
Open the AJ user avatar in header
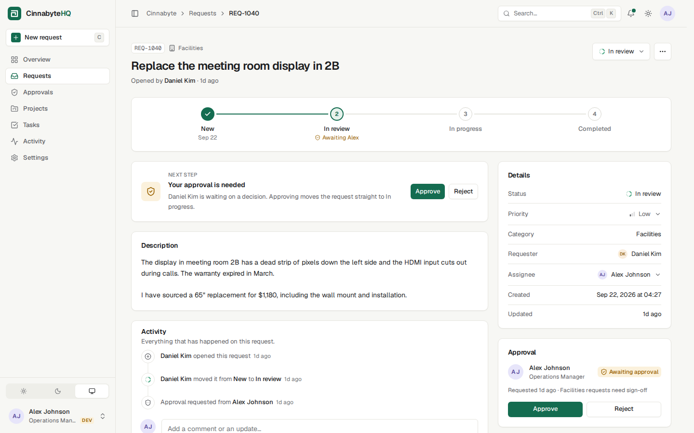[x=667, y=13]
